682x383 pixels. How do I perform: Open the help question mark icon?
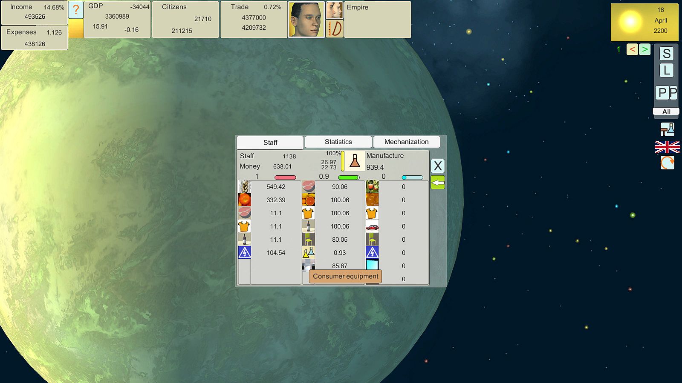[76, 10]
